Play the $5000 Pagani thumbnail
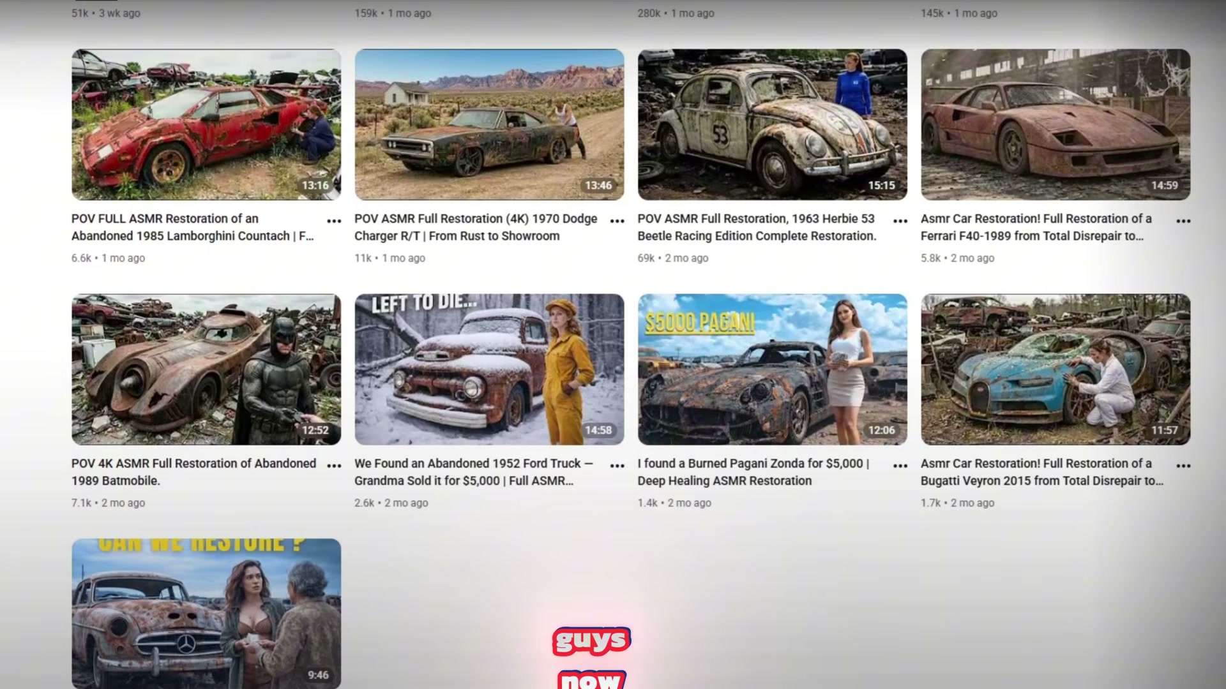The width and height of the screenshot is (1226, 689). point(773,369)
